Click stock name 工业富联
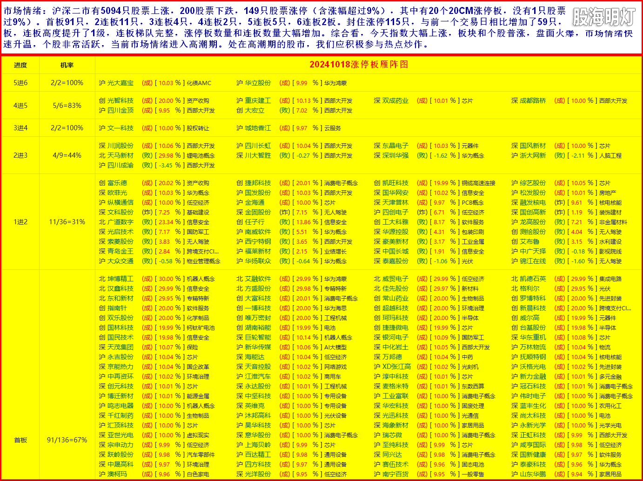Screen dimensions: 643x481 point(395,396)
